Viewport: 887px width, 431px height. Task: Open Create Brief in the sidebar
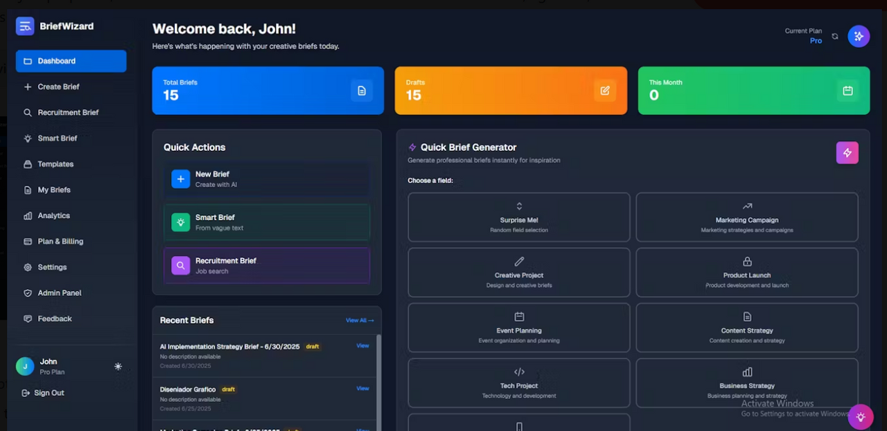pyautogui.click(x=71, y=86)
